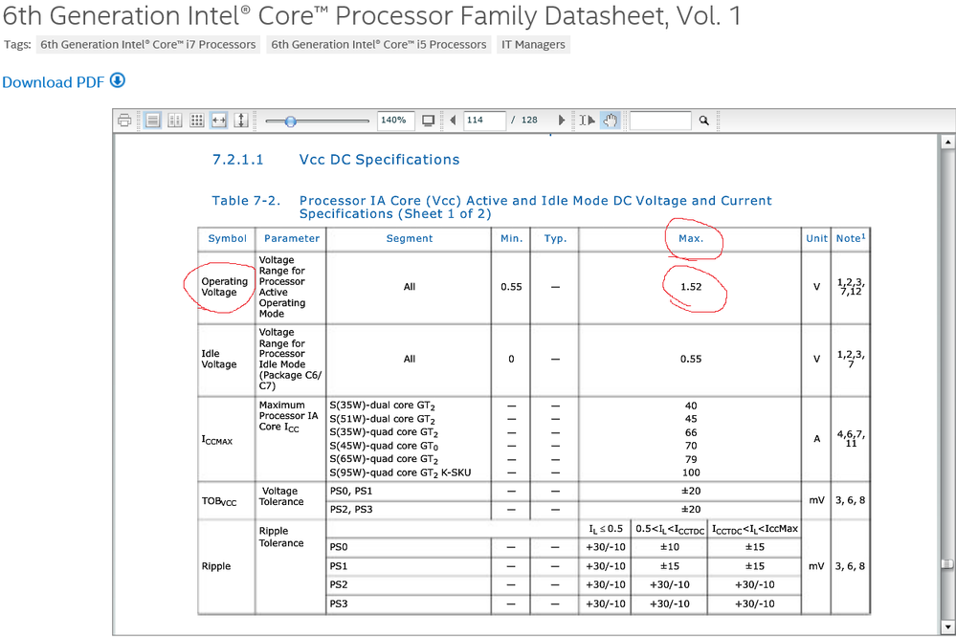The height and width of the screenshot is (637, 956).
Task: Click the vertical scrollbar thumb
Action: click(947, 564)
